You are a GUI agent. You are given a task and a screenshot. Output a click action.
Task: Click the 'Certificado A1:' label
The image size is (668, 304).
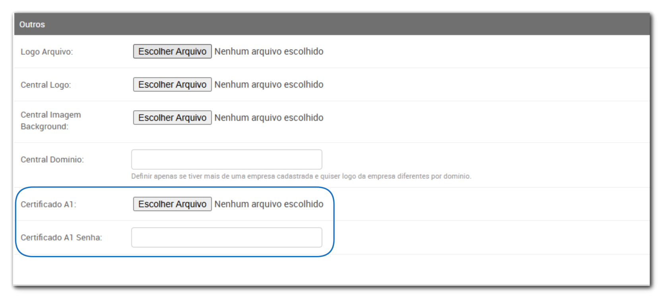coord(48,205)
